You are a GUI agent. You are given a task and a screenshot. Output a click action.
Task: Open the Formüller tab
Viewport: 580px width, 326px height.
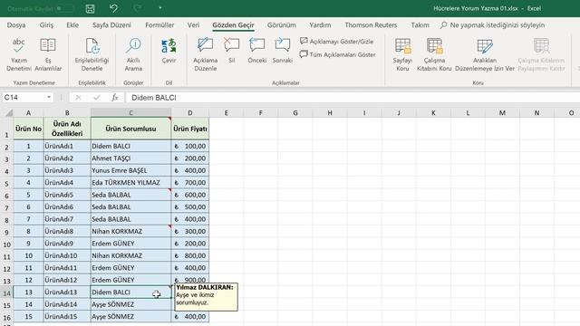click(159, 25)
